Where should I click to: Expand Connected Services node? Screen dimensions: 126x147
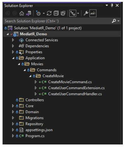pos(13,40)
